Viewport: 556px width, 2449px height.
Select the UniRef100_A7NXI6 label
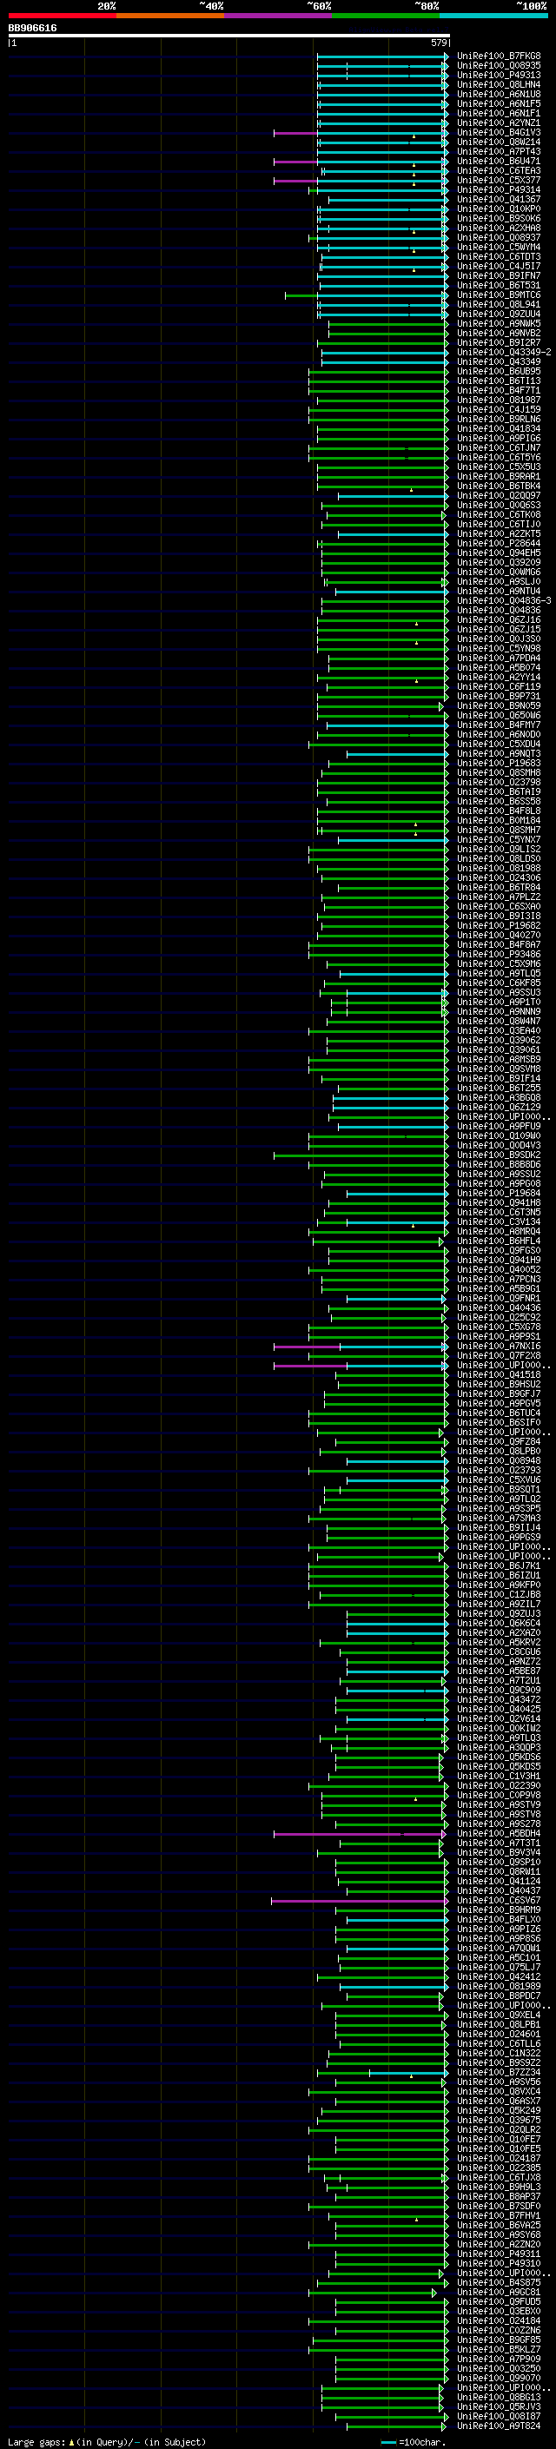pos(498,1347)
